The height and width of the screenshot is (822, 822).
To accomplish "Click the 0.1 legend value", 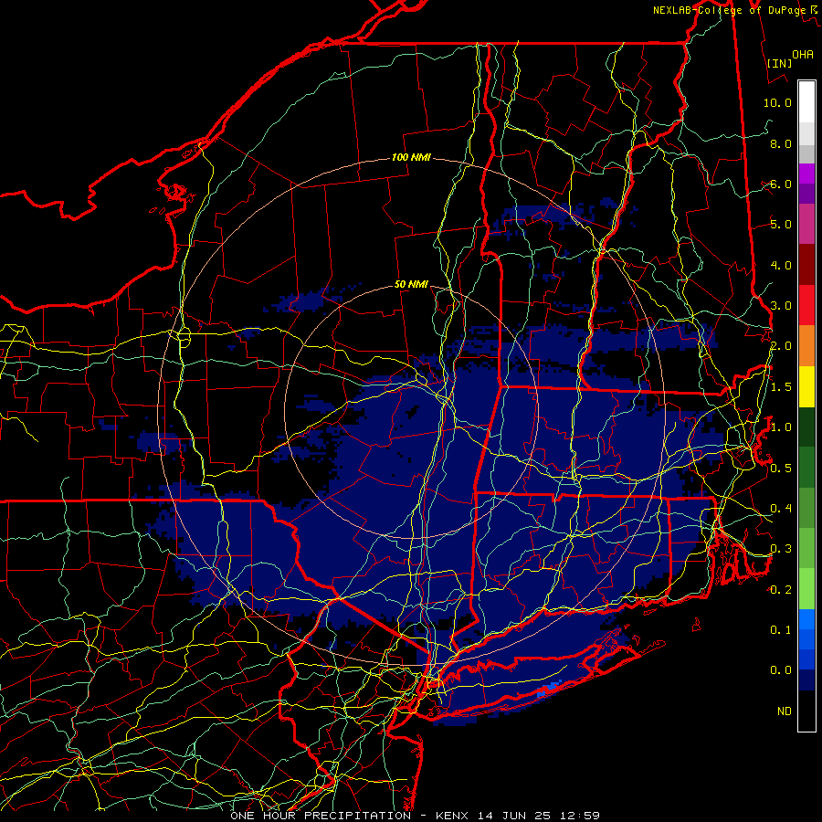I will point(781,630).
